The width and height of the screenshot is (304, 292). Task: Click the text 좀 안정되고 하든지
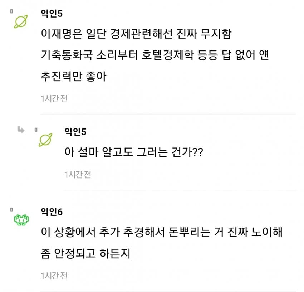(x=85, y=254)
